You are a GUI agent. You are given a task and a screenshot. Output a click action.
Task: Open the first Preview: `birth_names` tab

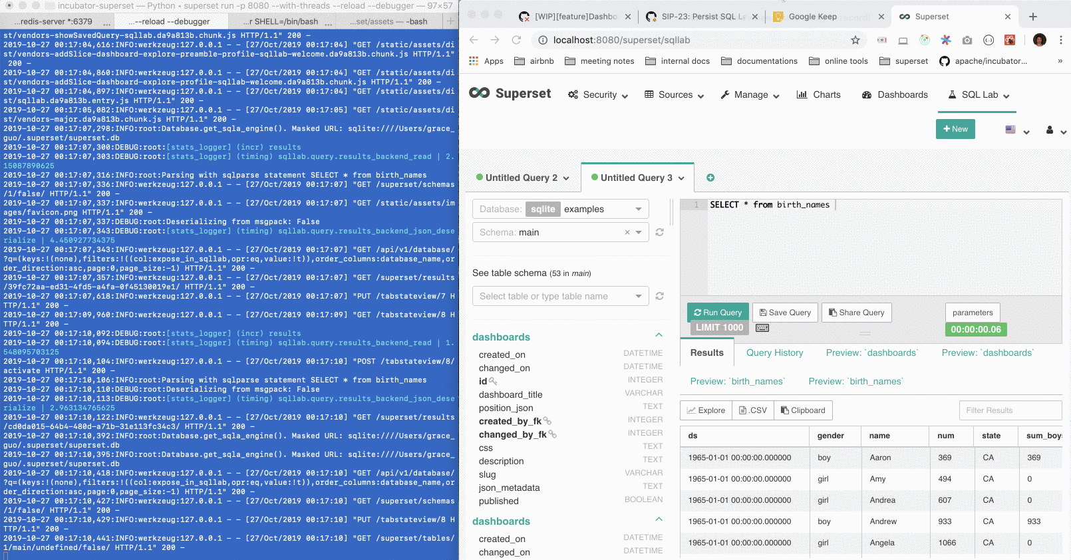[x=738, y=382]
